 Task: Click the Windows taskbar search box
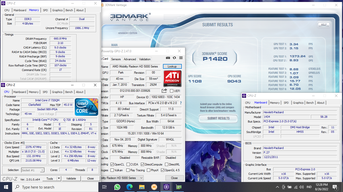[55, 187]
